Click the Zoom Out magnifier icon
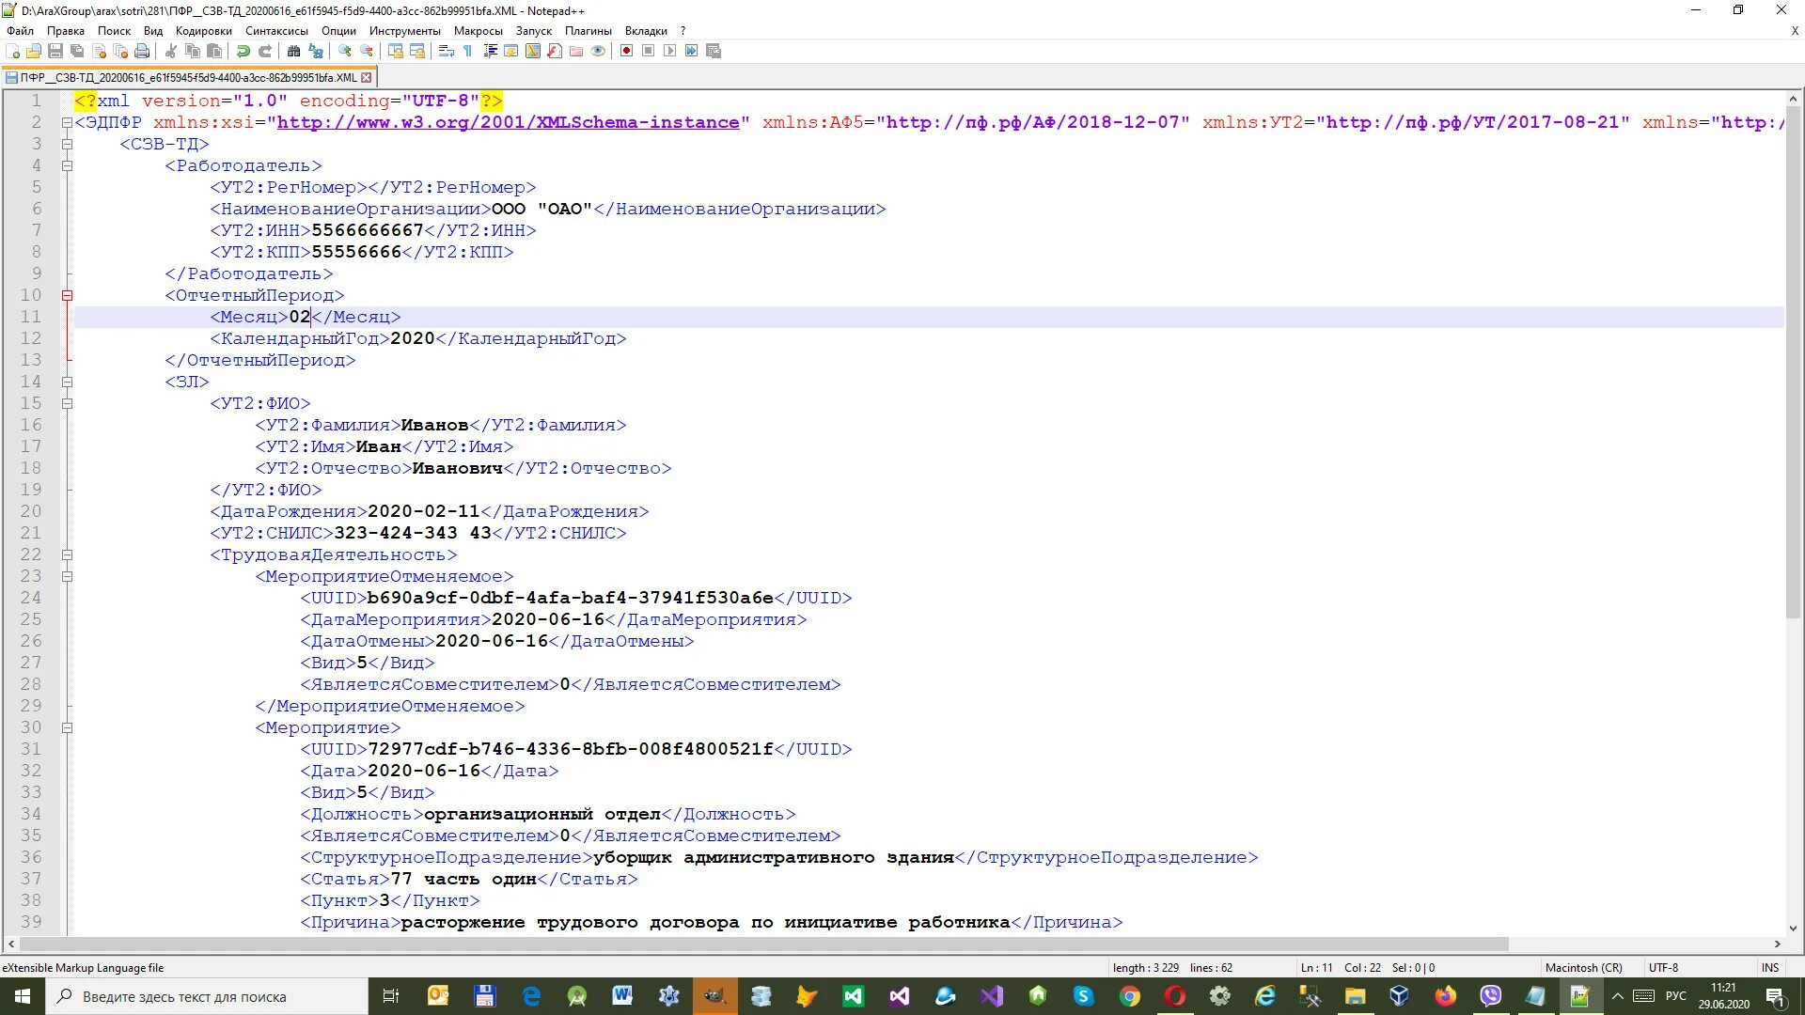This screenshot has height=1015, width=1805. [x=367, y=51]
